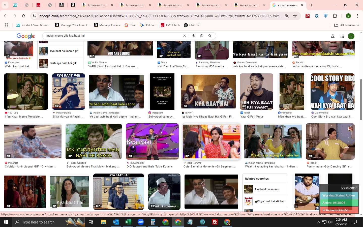Open D&H Tech bookmark
363x227 pixels.
point(170,25)
